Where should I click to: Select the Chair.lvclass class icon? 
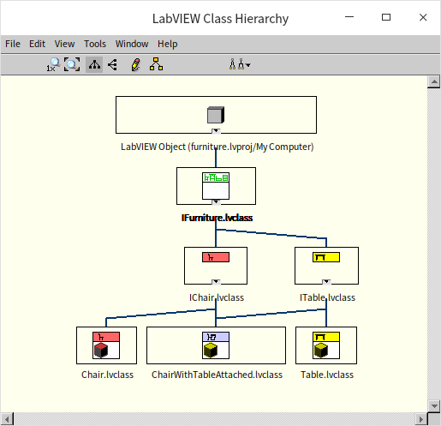106,345
